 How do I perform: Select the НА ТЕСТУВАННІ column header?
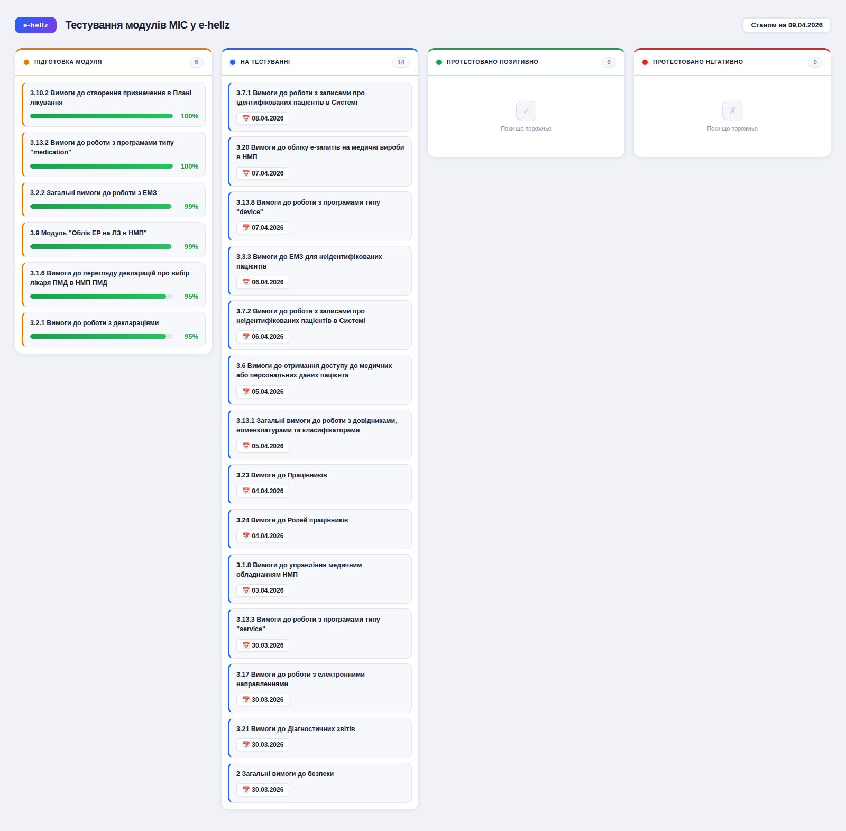click(x=265, y=62)
